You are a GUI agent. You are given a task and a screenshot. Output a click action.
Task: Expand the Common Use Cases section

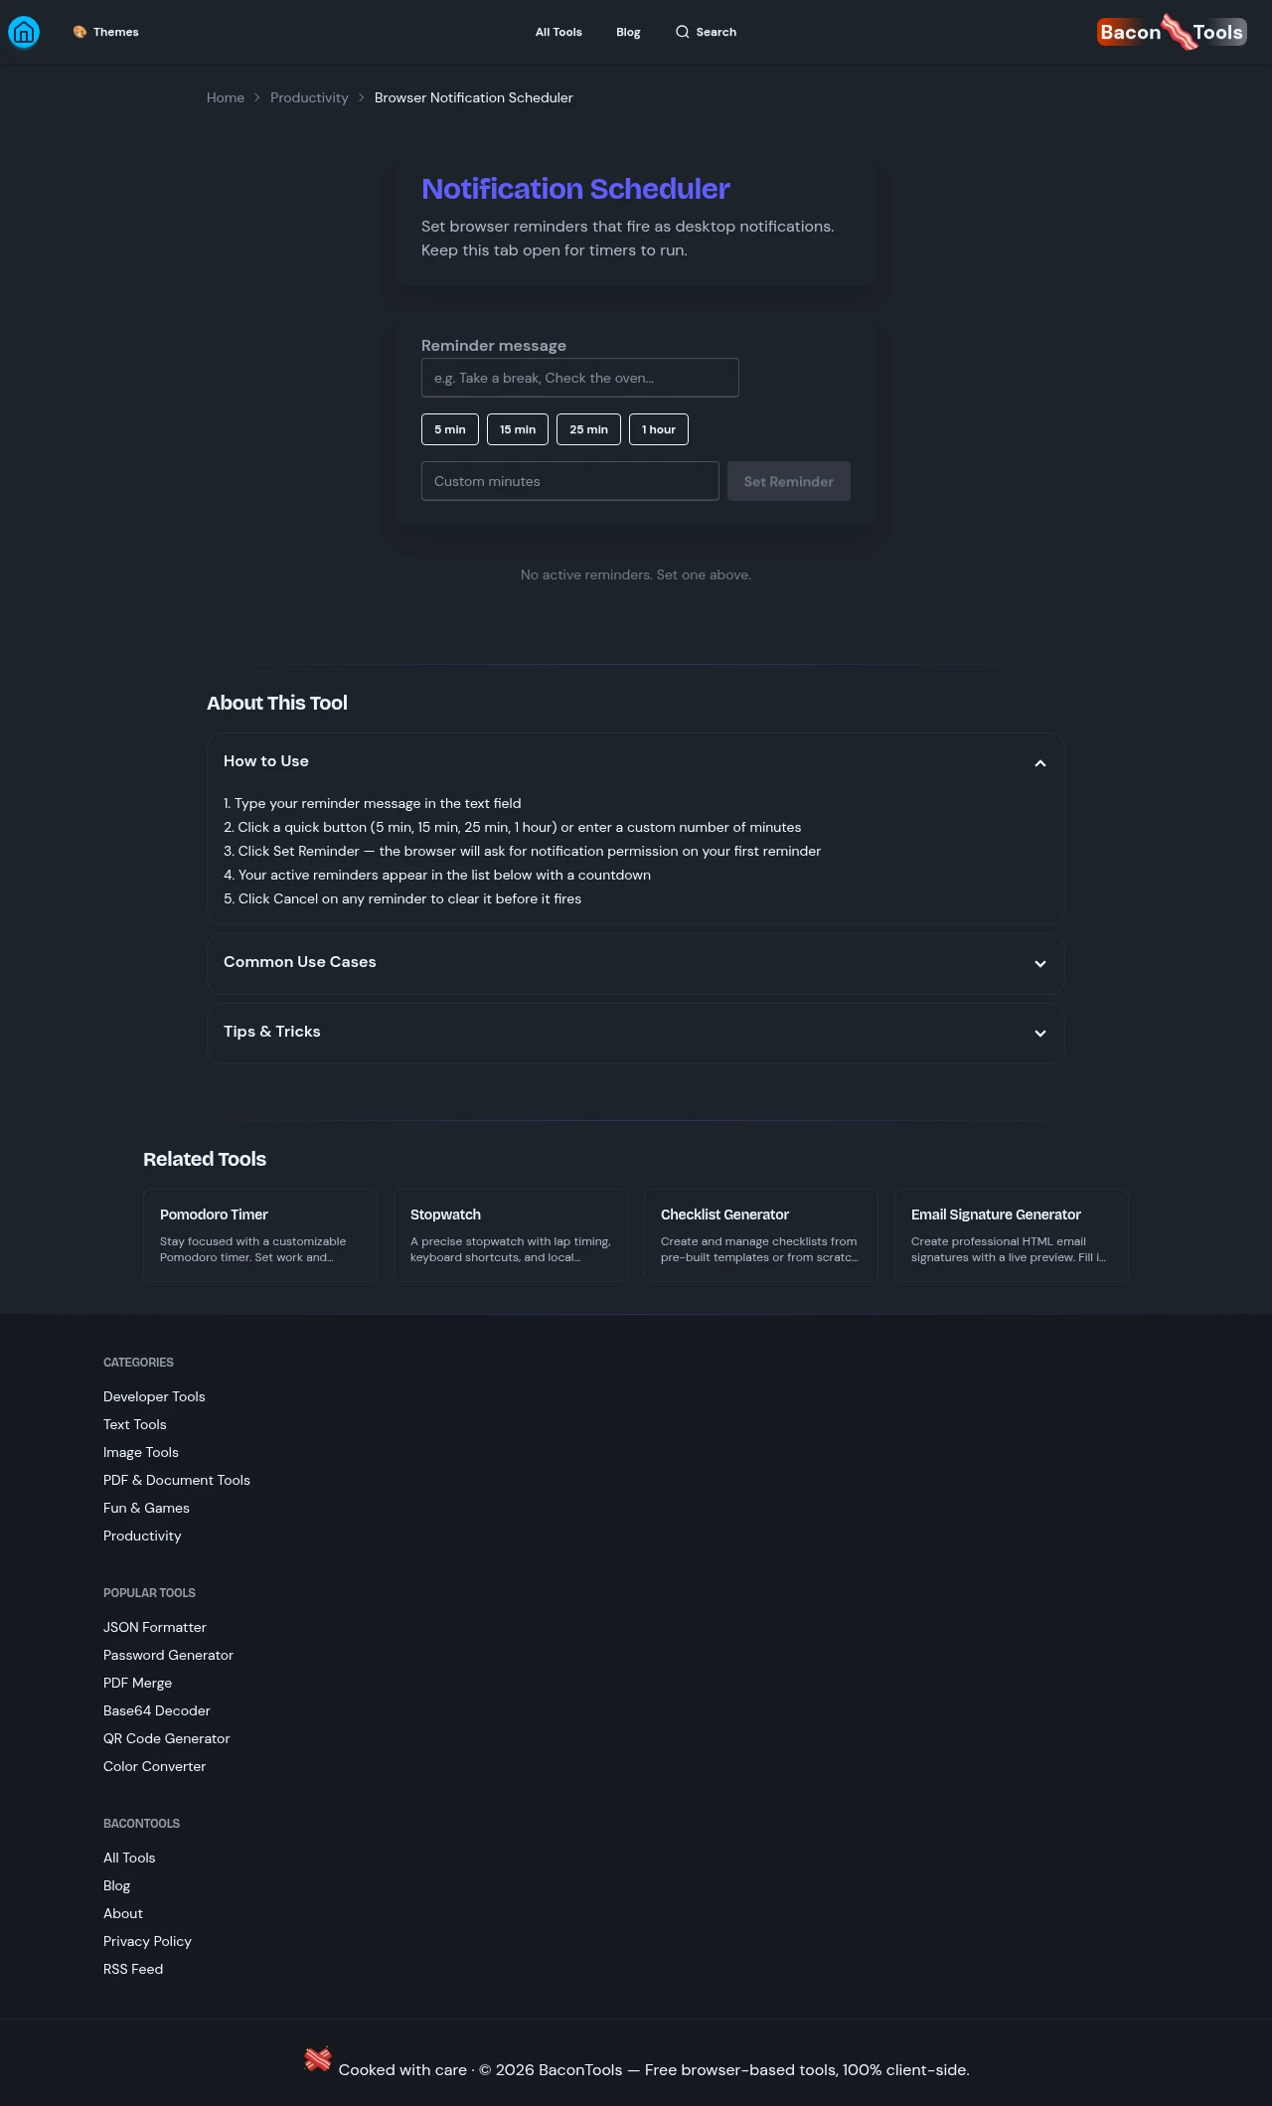pyautogui.click(x=1039, y=963)
